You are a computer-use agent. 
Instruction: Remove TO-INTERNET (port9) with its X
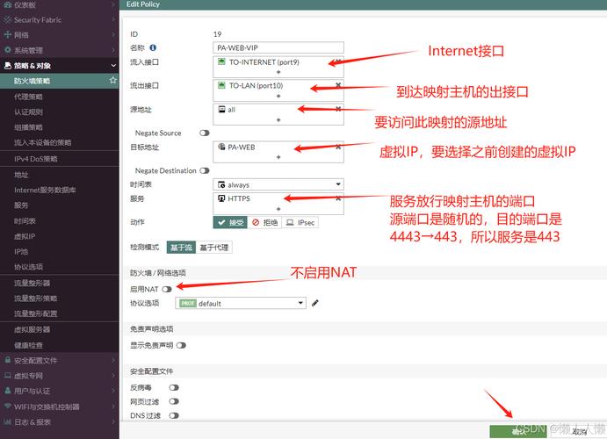(338, 61)
